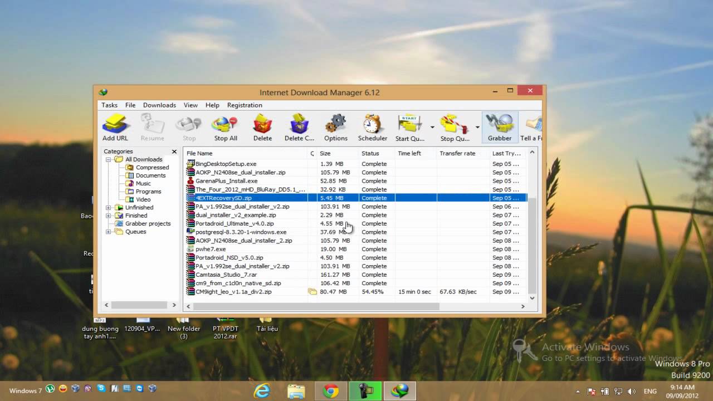Click the uTorrent icon in Windows 7 toolbar

tap(51, 389)
